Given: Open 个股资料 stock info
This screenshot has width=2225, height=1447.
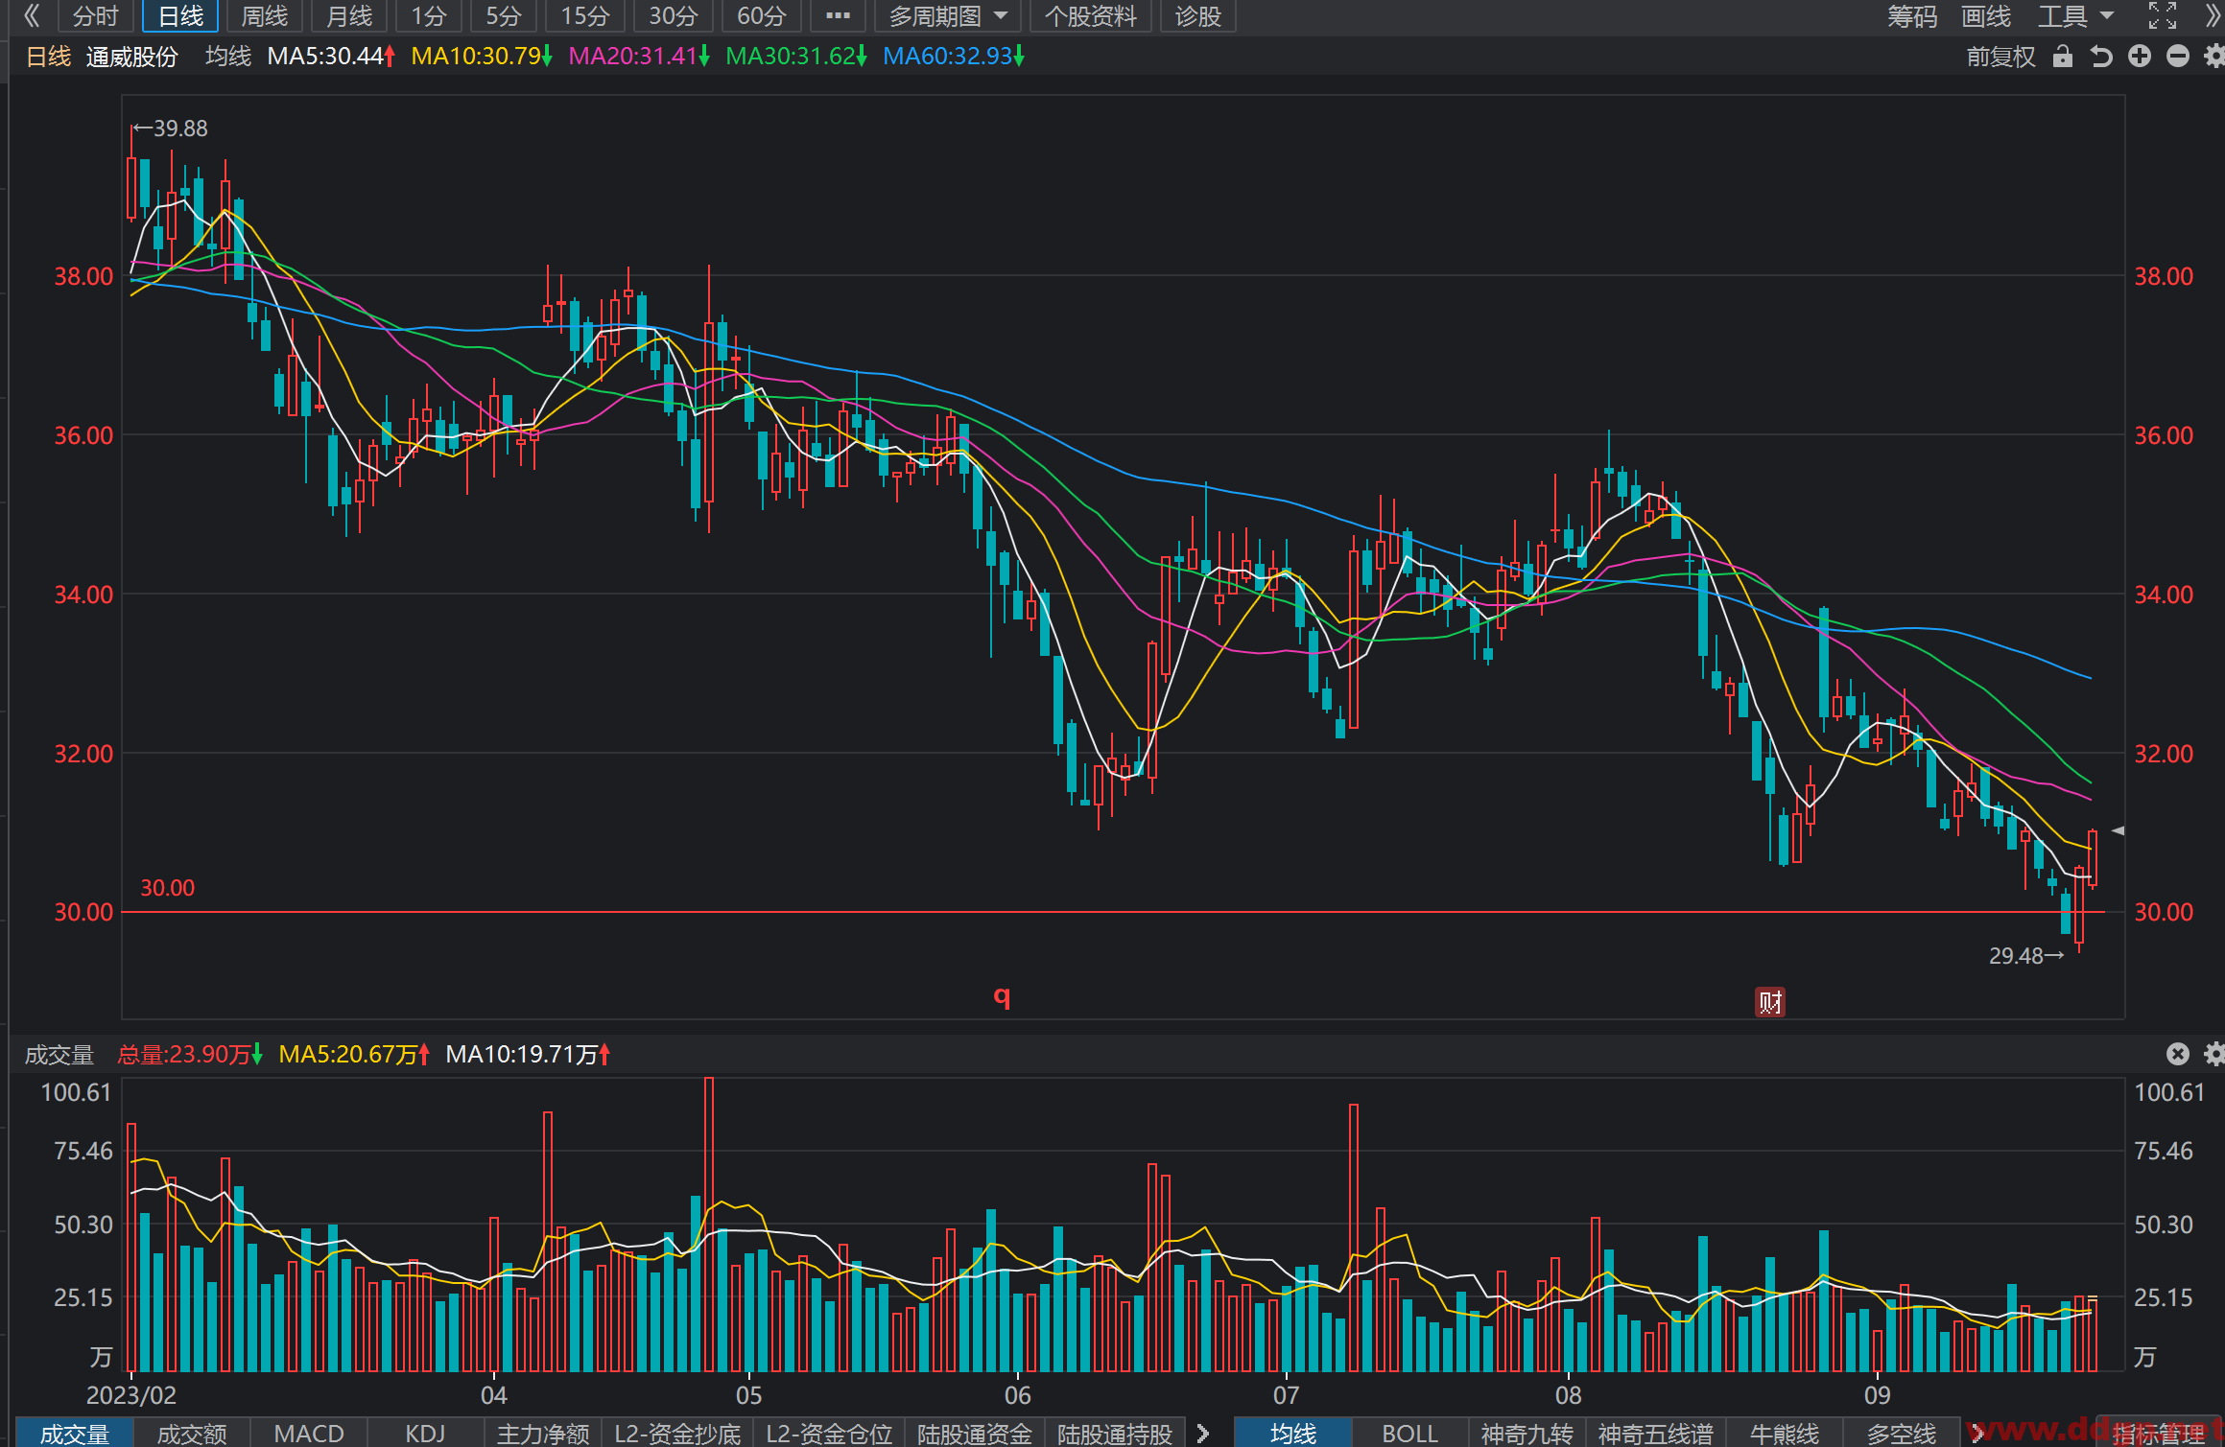Looking at the screenshot, I should click(x=1090, y=16).
